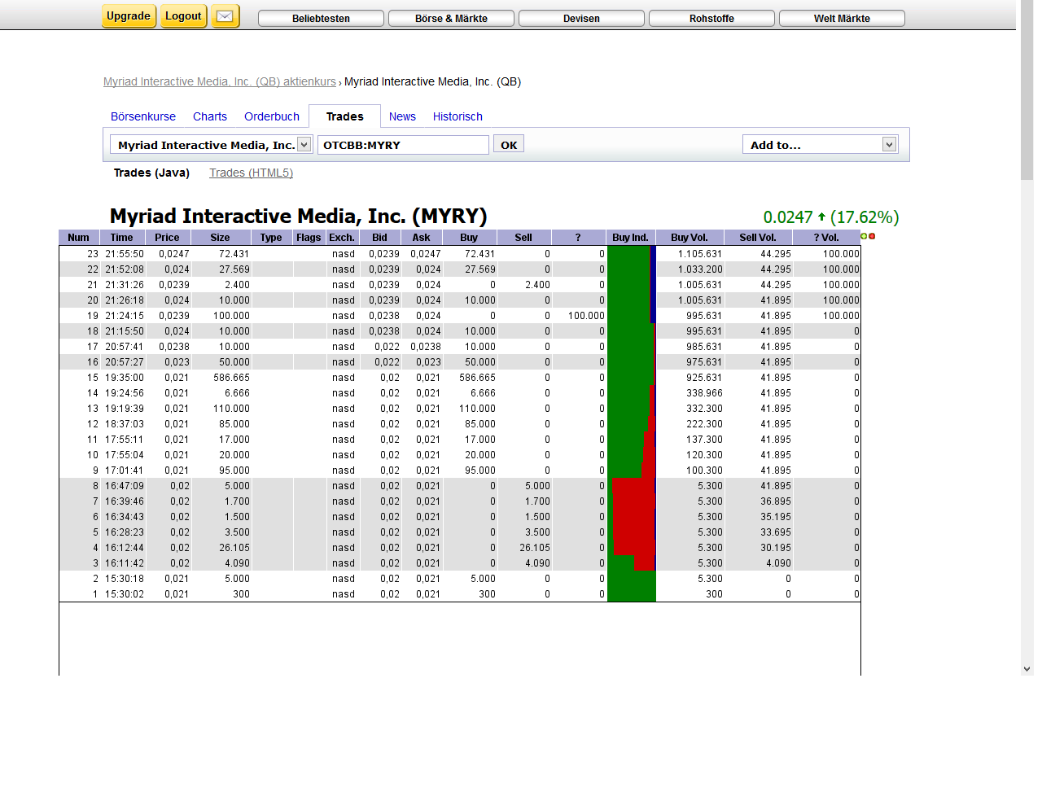Click the ? value 100.000 in row 19
Image resolution: width=1042 pixels, height=801 pixels.
click(x=586, y=316)
